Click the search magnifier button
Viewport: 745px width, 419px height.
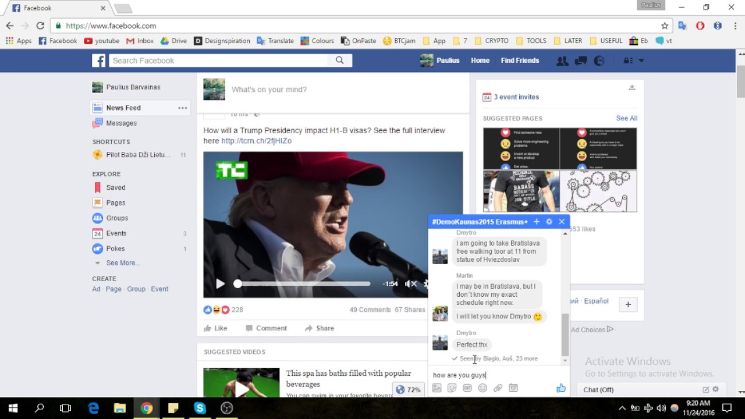tap(340, 61)
